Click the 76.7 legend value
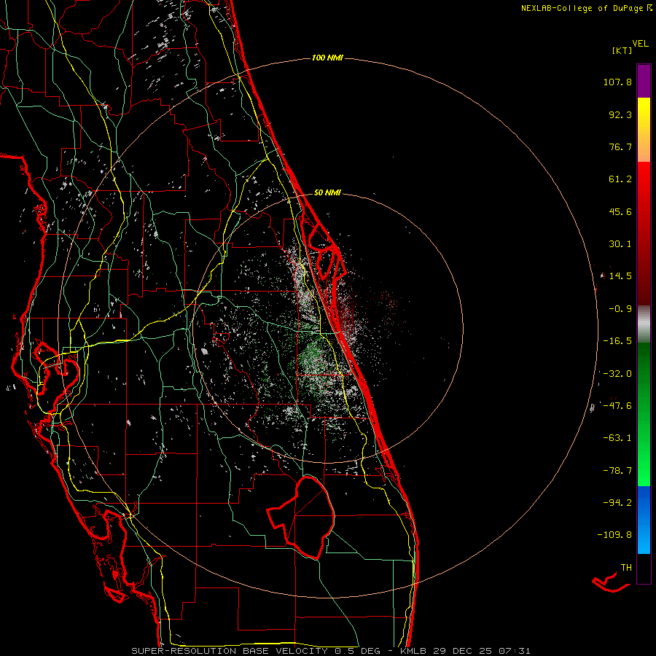 click(620, 147)
